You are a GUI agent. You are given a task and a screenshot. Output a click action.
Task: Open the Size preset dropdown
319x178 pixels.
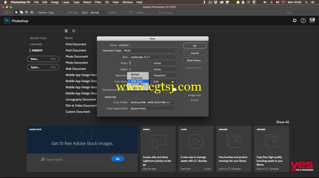pos(154,57)
